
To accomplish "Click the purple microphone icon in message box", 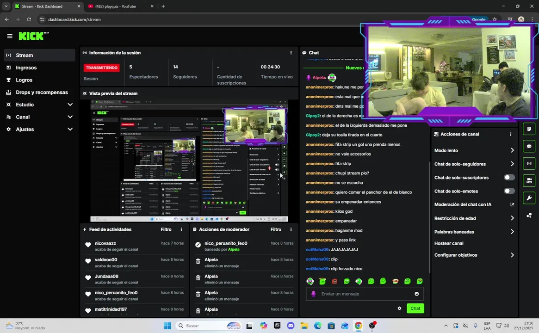I will pyautogui.click(x=313, y=294).
